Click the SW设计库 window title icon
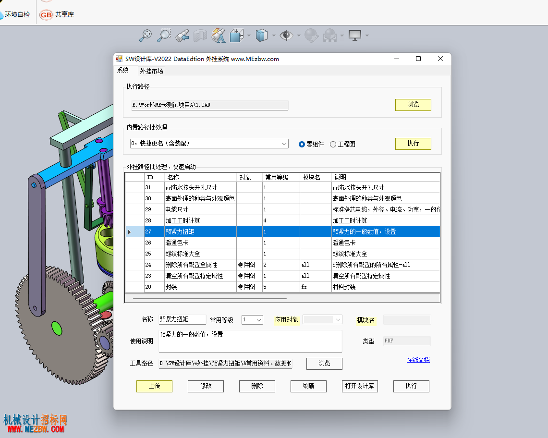Screen dimensions: 548x438 119,59
